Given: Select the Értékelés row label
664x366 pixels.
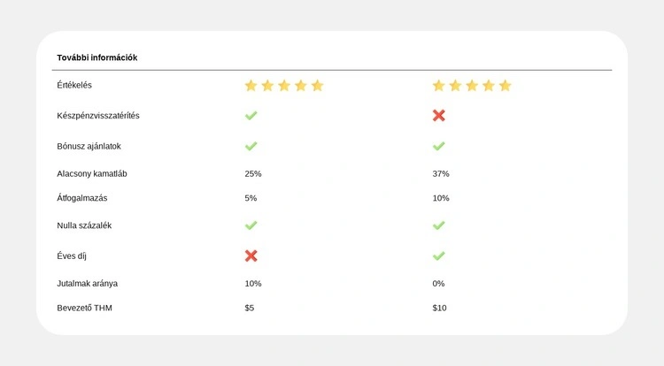Looking at the screenshot, I should [x=74, y=85].
